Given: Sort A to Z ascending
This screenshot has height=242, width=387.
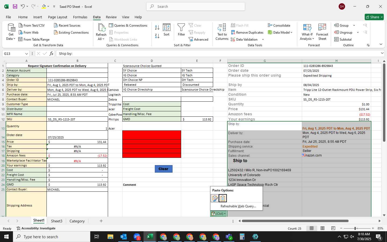Looking at the screenshot, I should click(157, 27).
